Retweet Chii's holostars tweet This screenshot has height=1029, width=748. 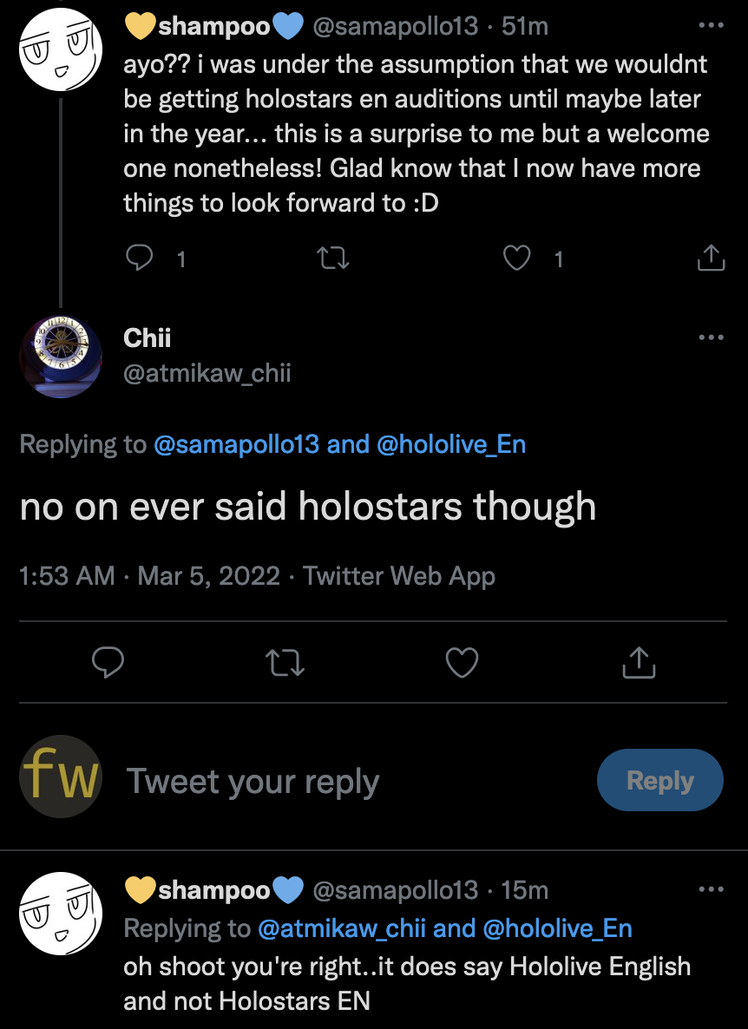coord(285,663)
